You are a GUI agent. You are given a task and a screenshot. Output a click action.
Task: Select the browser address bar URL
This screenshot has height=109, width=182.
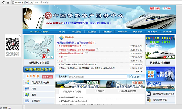pyautogui.click(x=32, y=2)
